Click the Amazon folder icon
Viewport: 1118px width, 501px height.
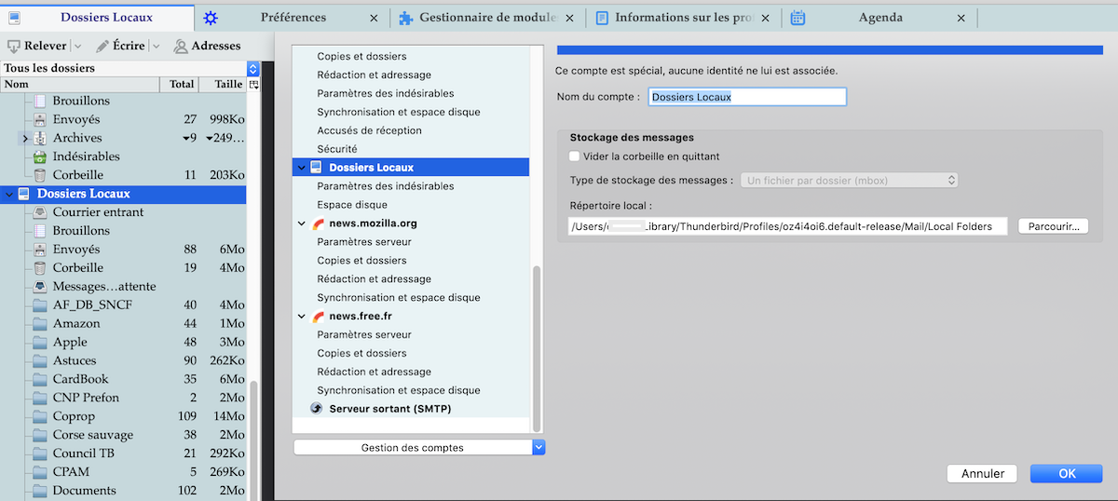pyautogui.click(x=39, y=324)
